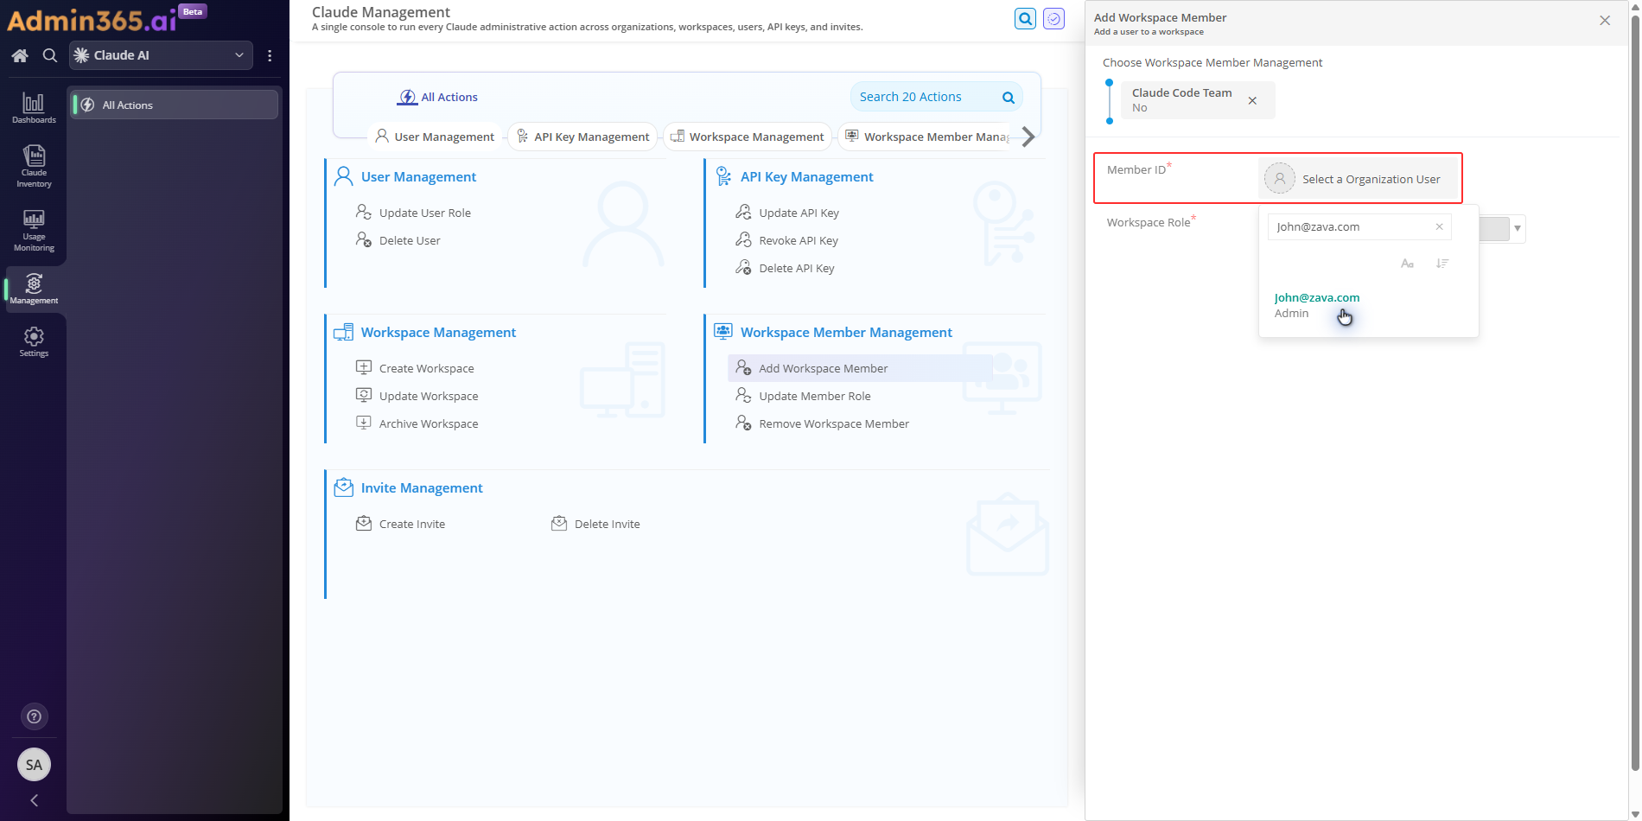Click the Delete Invite envelope icon
Image resolution: width=1642 pixels, height=821 pixels.
tap(559, 523)
